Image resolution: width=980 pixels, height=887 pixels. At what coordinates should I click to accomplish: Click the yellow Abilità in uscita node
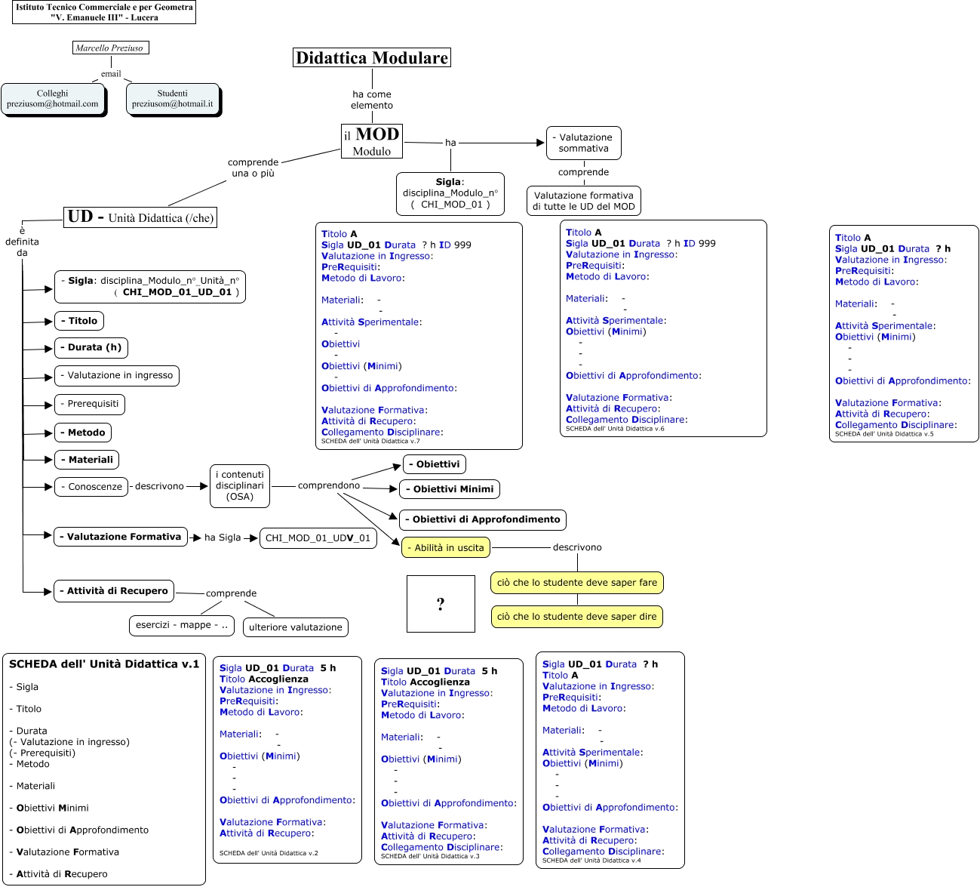pos(445,547)
